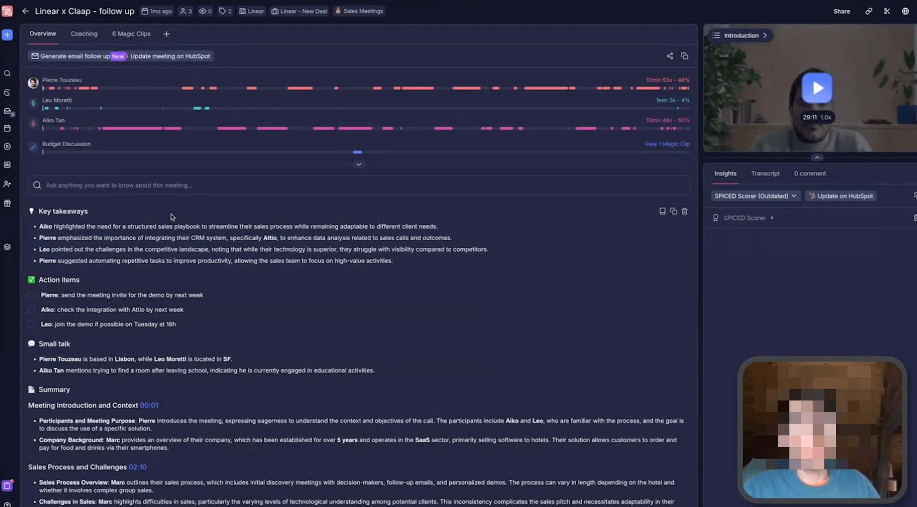This screenshot has width=917, height=507.
Task: Check Pierre send meeting invite action item
Action: pyautogui.click(x=31, y=295)
